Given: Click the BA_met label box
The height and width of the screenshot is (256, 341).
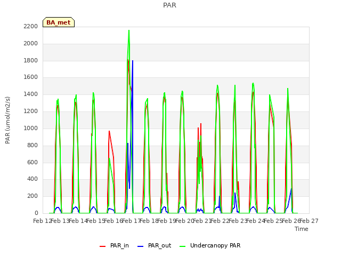Looking at the screenshot, I should click(59, 22).
